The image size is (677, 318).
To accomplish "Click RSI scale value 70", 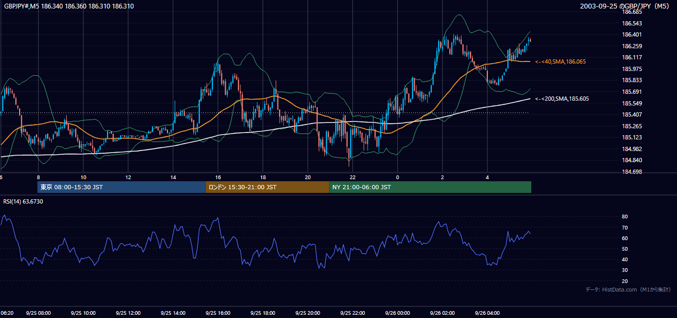I will coord(625,227).
